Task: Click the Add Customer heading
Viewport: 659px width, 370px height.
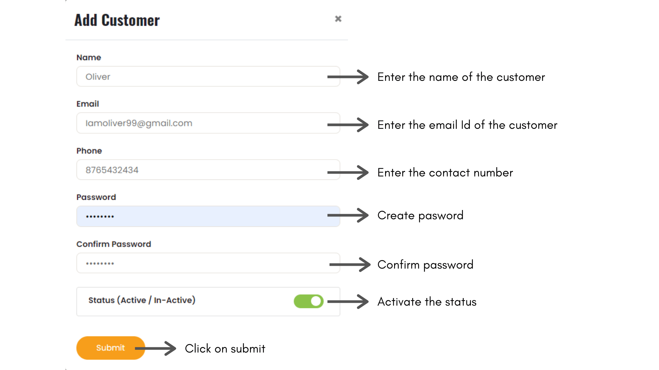Action: click(117, 20)
